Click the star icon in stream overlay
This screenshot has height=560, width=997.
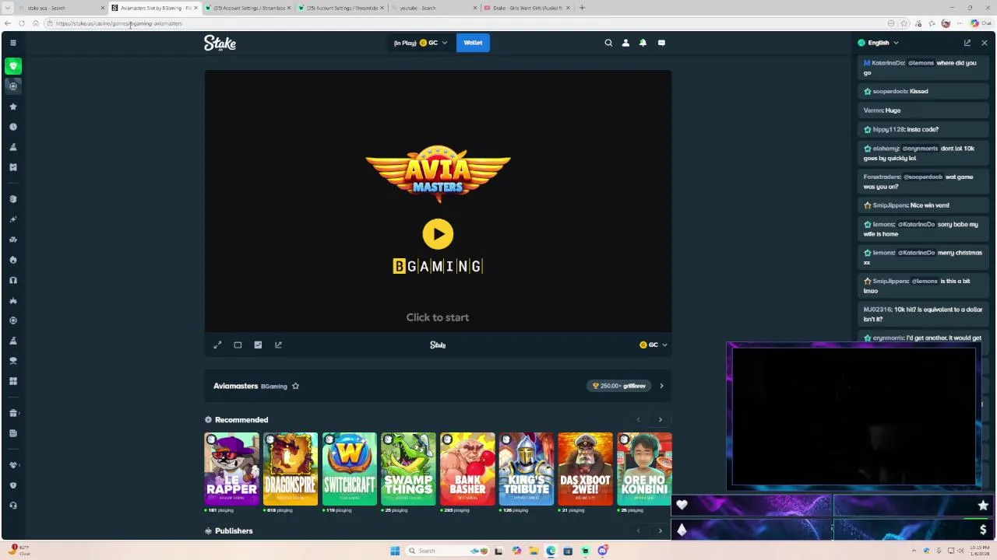click(x=983, y=506)
